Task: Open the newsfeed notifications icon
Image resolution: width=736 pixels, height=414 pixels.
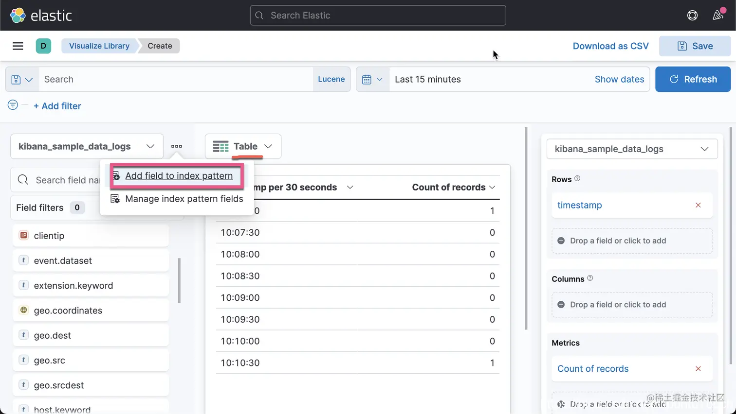Action: [x=718, y=15]
